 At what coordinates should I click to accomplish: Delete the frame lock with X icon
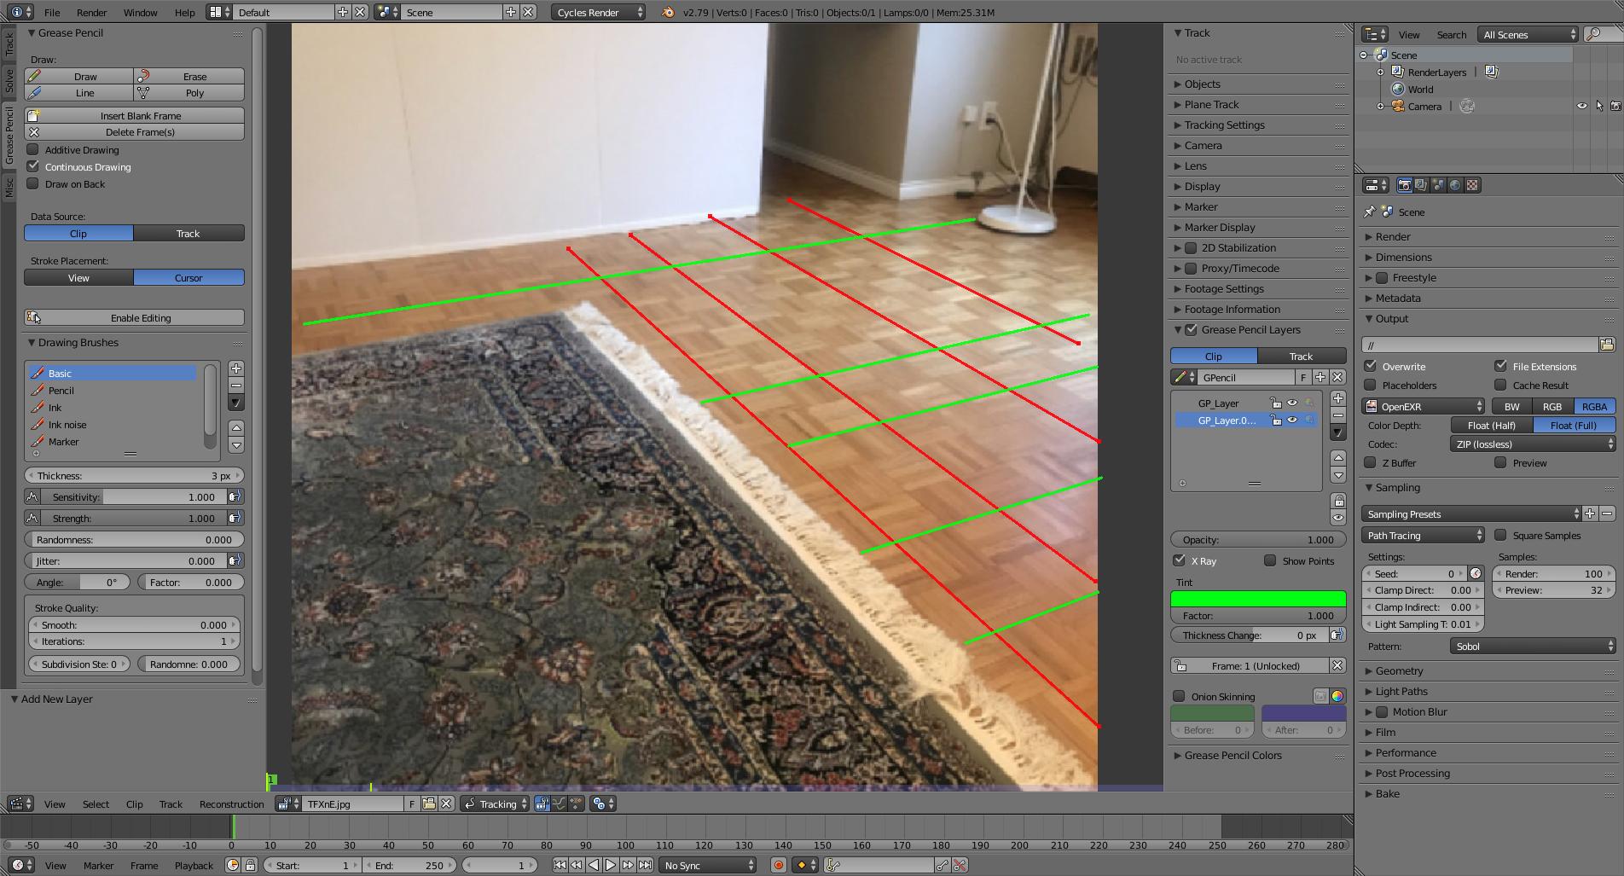1337,665
